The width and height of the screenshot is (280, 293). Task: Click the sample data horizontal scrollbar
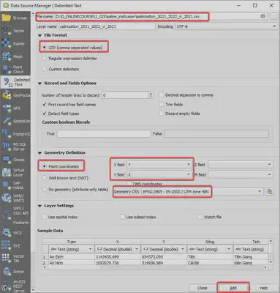(x=156, y=267)
